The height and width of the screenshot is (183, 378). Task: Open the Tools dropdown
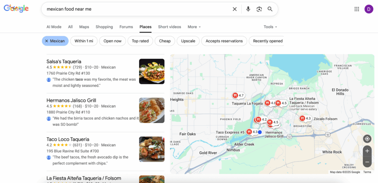tap(270, 27)
